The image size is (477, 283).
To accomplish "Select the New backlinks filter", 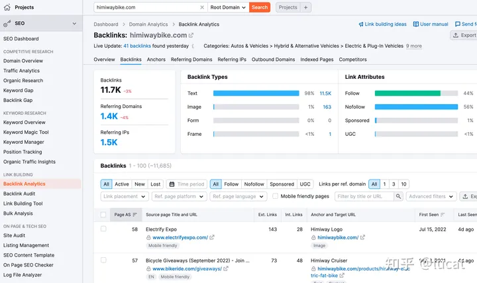I will pyautogui.click(x=140, y=184).
